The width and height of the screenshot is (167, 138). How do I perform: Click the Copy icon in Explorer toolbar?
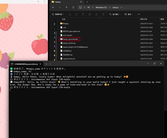point(76,14)
